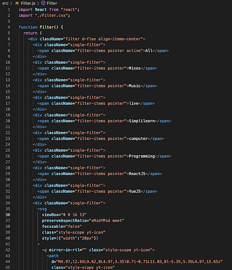Click the Simplilearn span text
Viewport: 232px width, 270px height.
(x=142, y=121)
